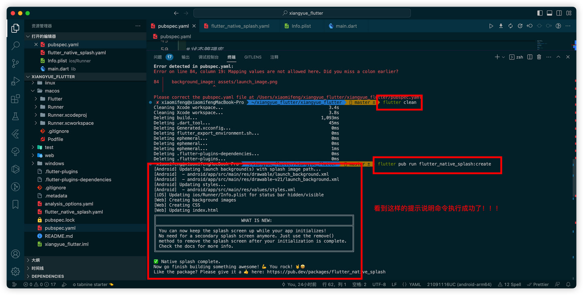Click the Run button in the editor toolbar
This screenshot has height=295, width=583.
[x=491, y=25]
